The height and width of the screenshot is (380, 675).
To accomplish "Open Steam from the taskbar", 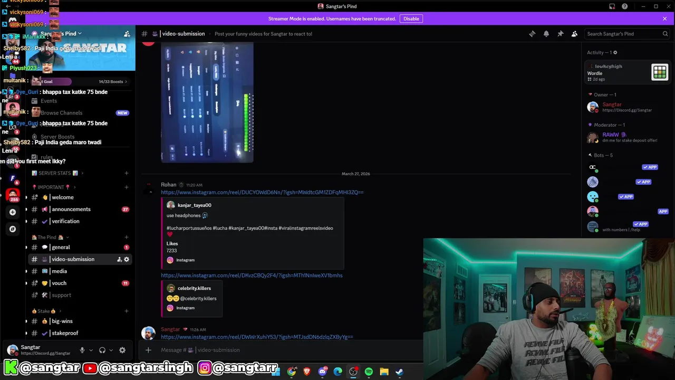I will pyautogui.click(x=399, y=372).
